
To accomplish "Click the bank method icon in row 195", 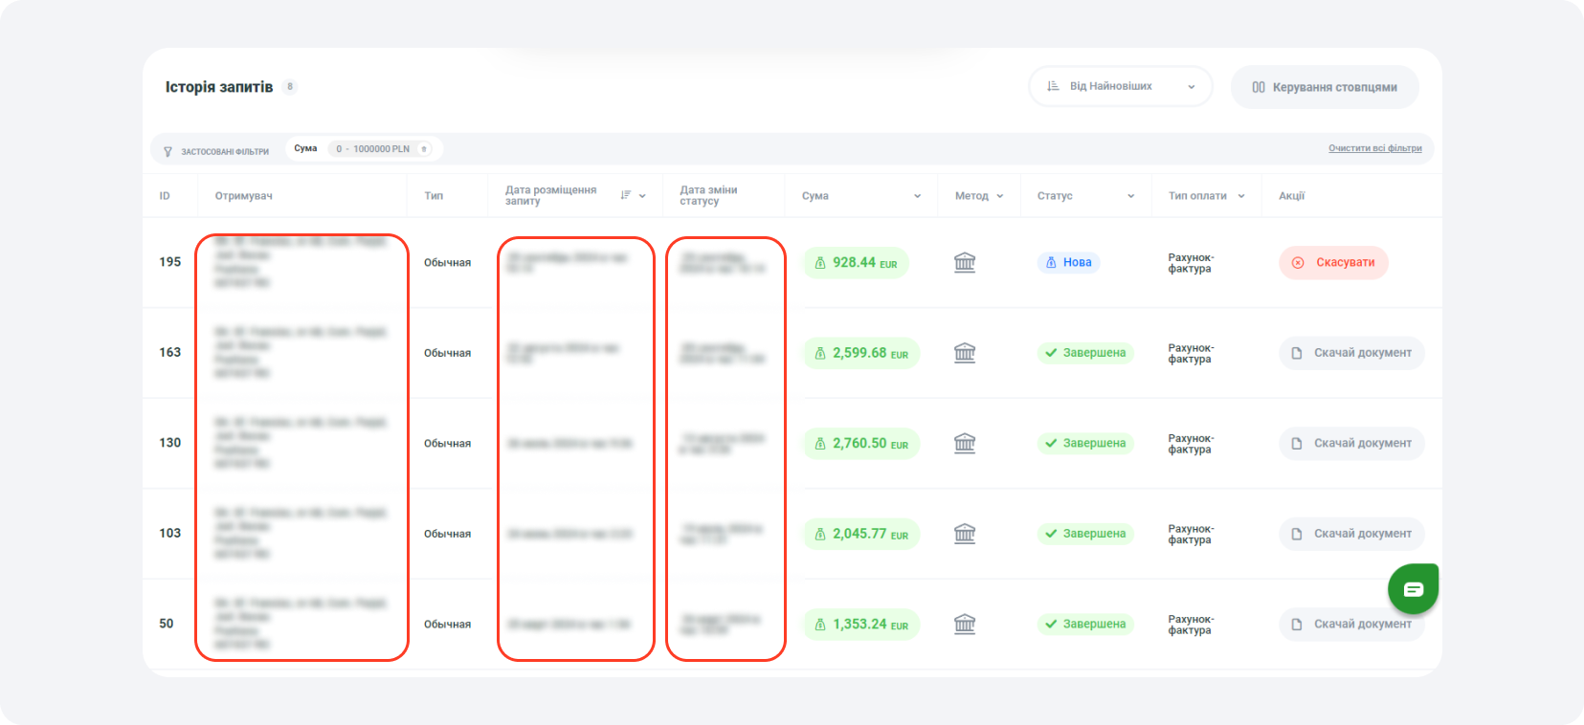I will tap(965, 262).
